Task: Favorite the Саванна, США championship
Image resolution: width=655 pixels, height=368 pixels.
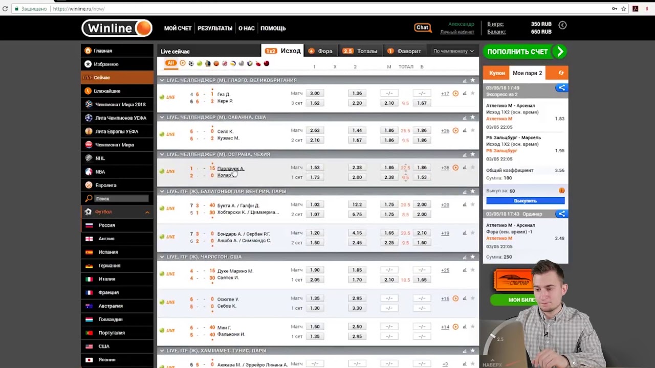Action: (472, 117)
